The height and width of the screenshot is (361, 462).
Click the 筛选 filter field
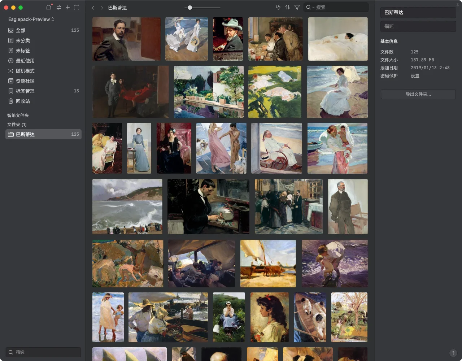point(43,352)
